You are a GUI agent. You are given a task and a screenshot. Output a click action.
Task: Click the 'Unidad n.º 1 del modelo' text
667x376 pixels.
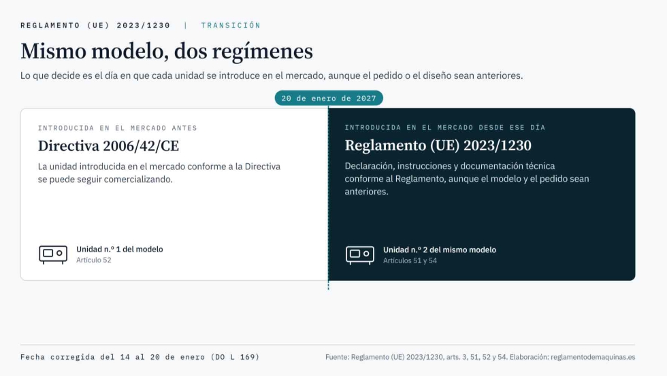[x=120, y=250]
